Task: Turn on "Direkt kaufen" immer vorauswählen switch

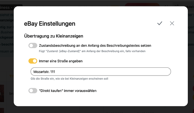Action: point(33,91)
